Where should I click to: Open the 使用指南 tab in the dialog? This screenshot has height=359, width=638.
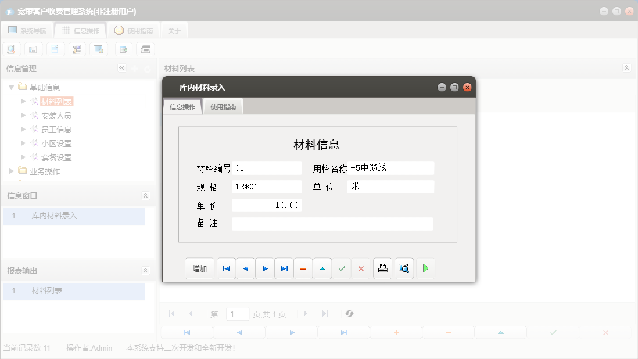coord(223,106)
